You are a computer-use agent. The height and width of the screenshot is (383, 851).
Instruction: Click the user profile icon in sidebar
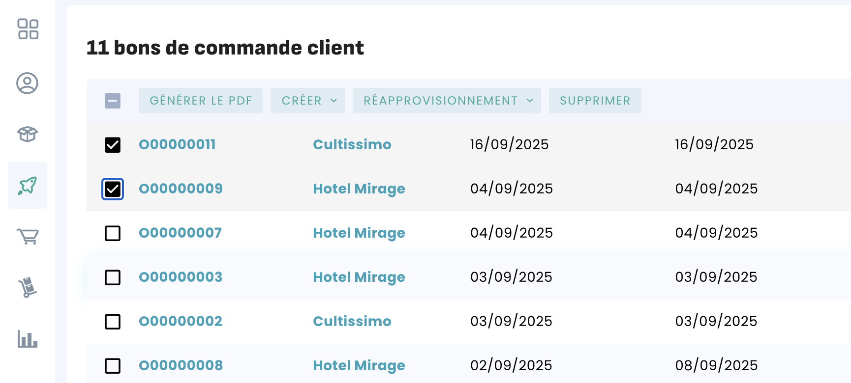(x=28, y=83)
